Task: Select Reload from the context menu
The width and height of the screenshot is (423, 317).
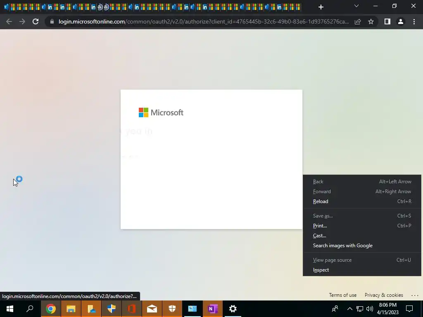Action: (x=362, y=201)
